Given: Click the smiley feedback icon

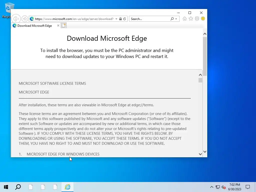Looking at the screenshot, I should [203, 18].
